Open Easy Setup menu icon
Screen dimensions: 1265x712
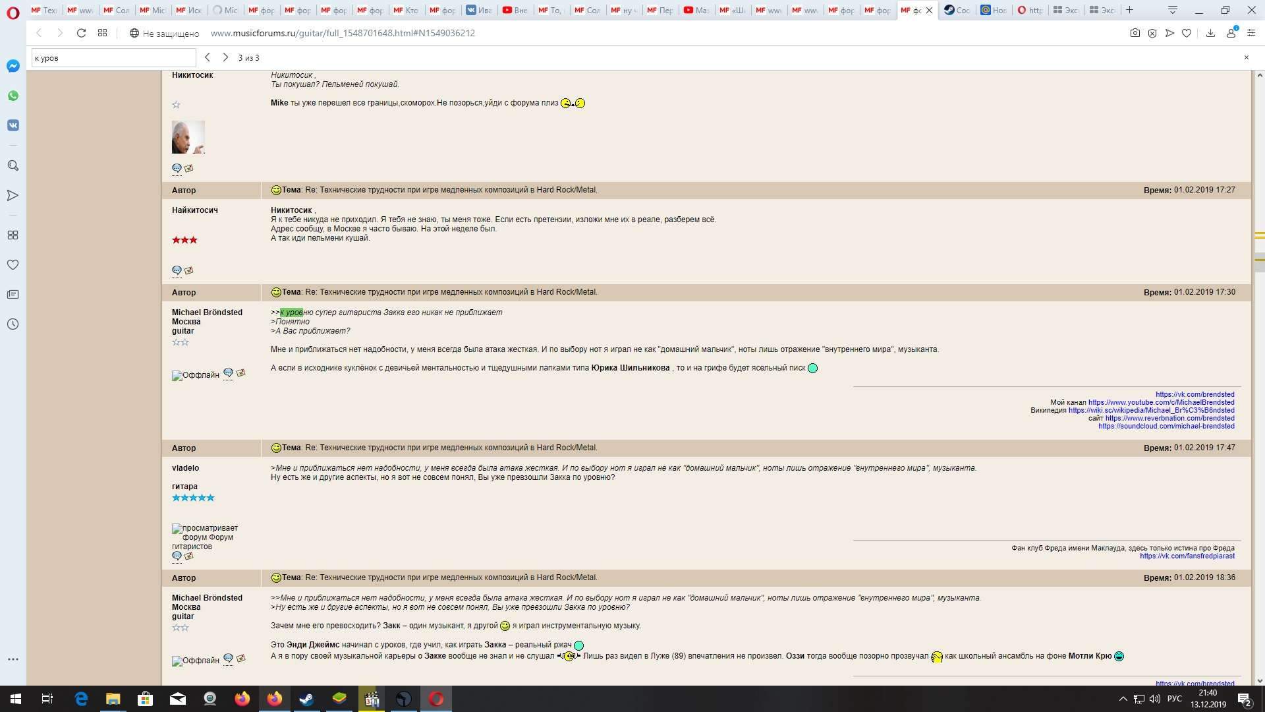pos(1251,33)
